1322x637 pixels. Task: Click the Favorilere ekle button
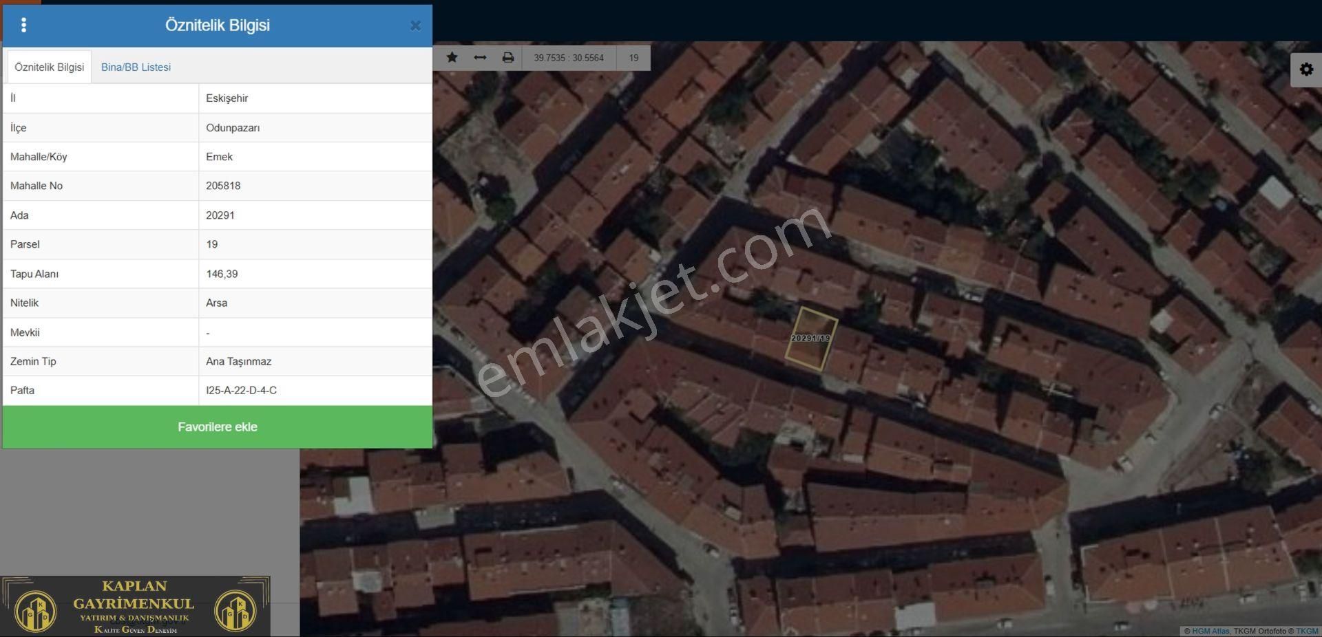[218, 427]
